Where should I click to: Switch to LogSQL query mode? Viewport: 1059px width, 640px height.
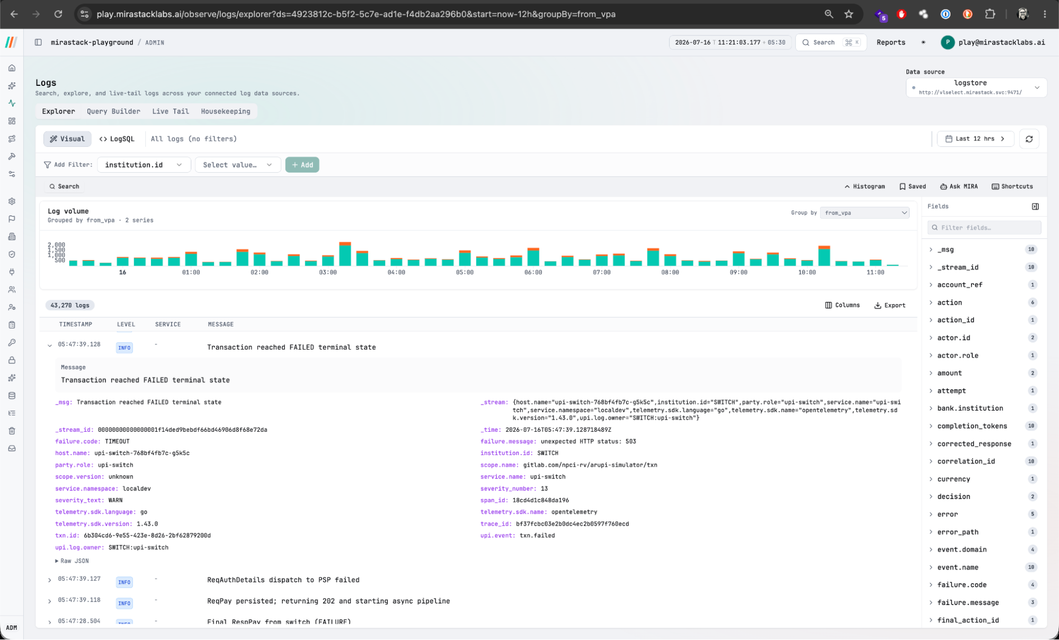click(117, 139)
